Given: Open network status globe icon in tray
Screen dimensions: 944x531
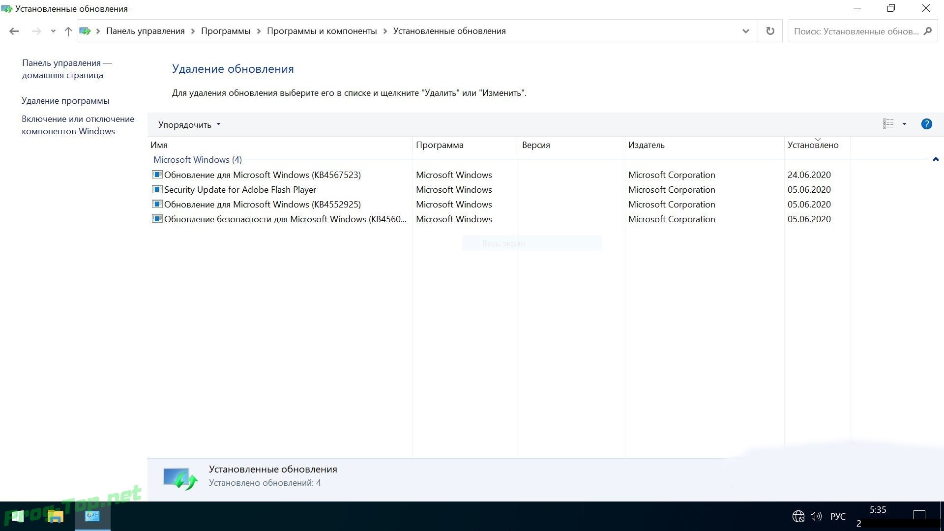Looking at the screenshot, I should click(798, 516).
